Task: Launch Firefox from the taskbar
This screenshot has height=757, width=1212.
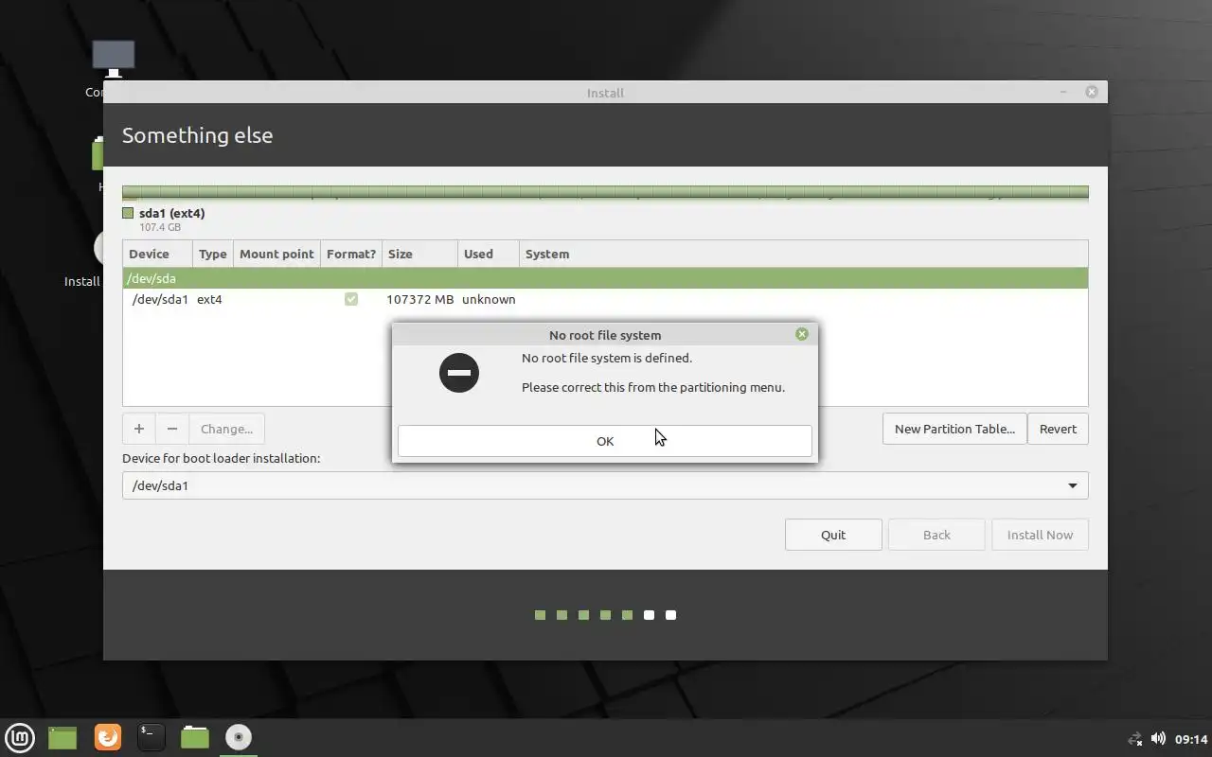Action: pyautogui.click(x=108, y=737)
